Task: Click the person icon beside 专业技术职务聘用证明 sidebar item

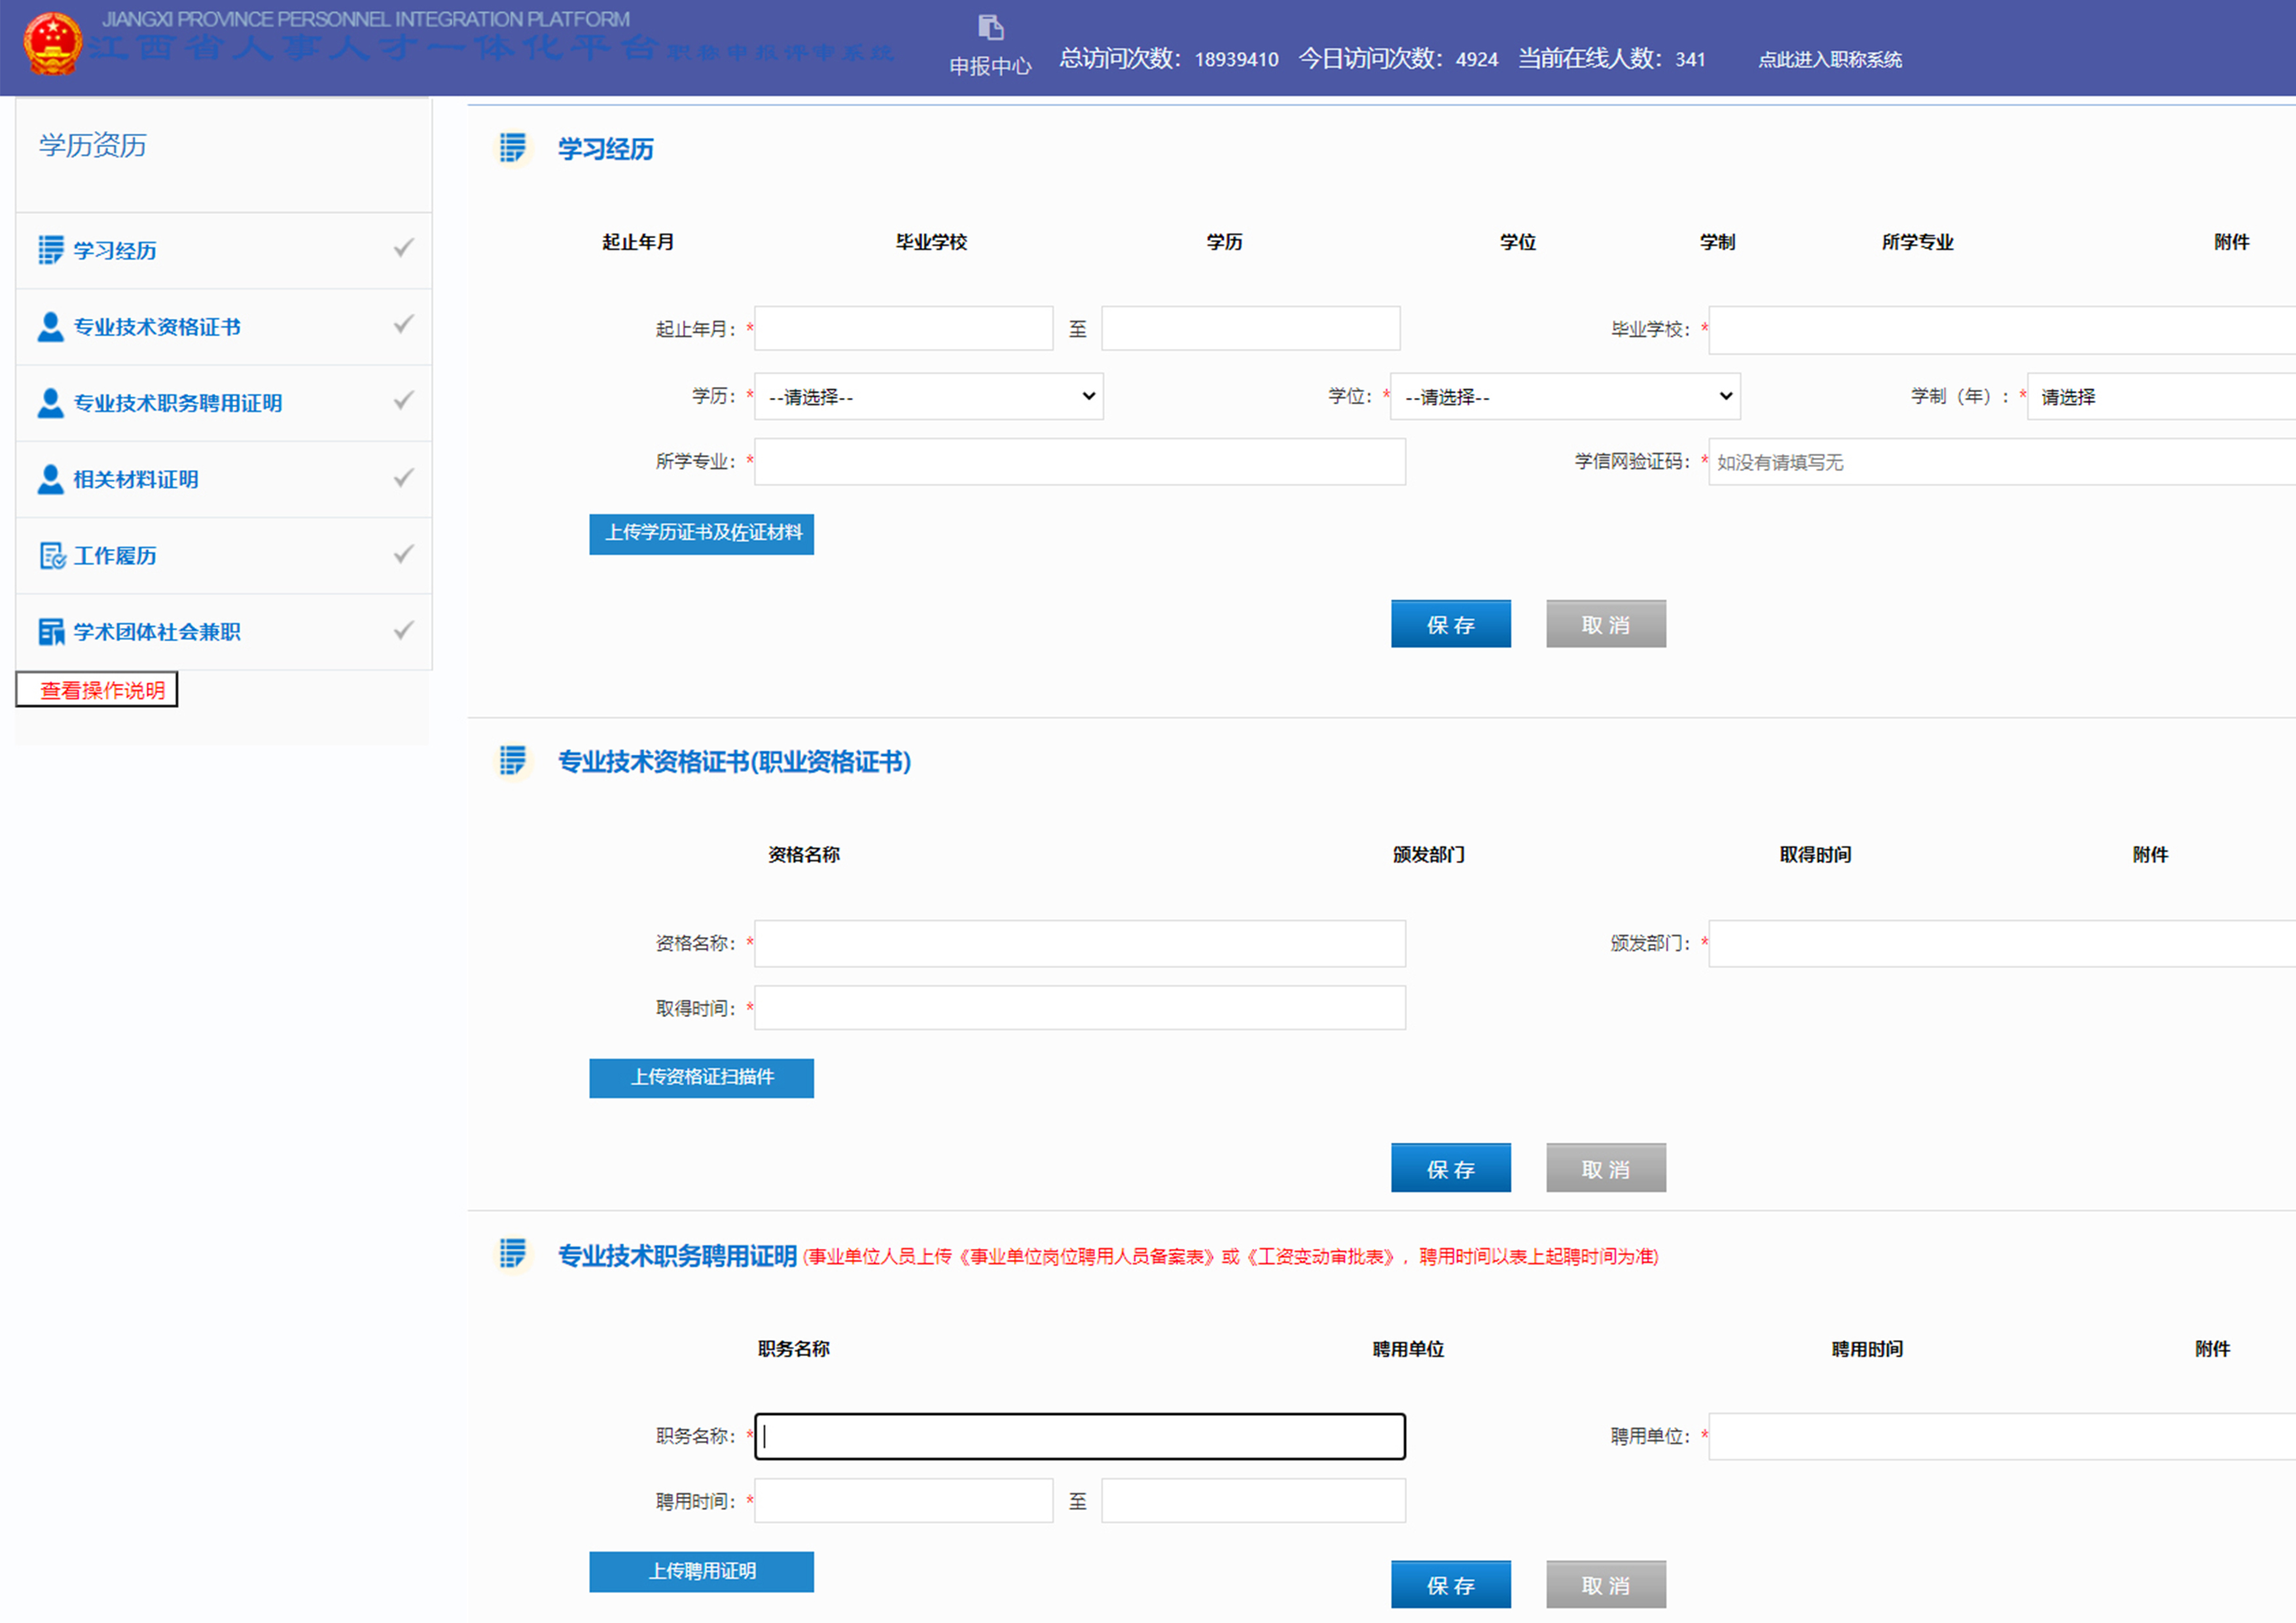Action: click(50, 403)
